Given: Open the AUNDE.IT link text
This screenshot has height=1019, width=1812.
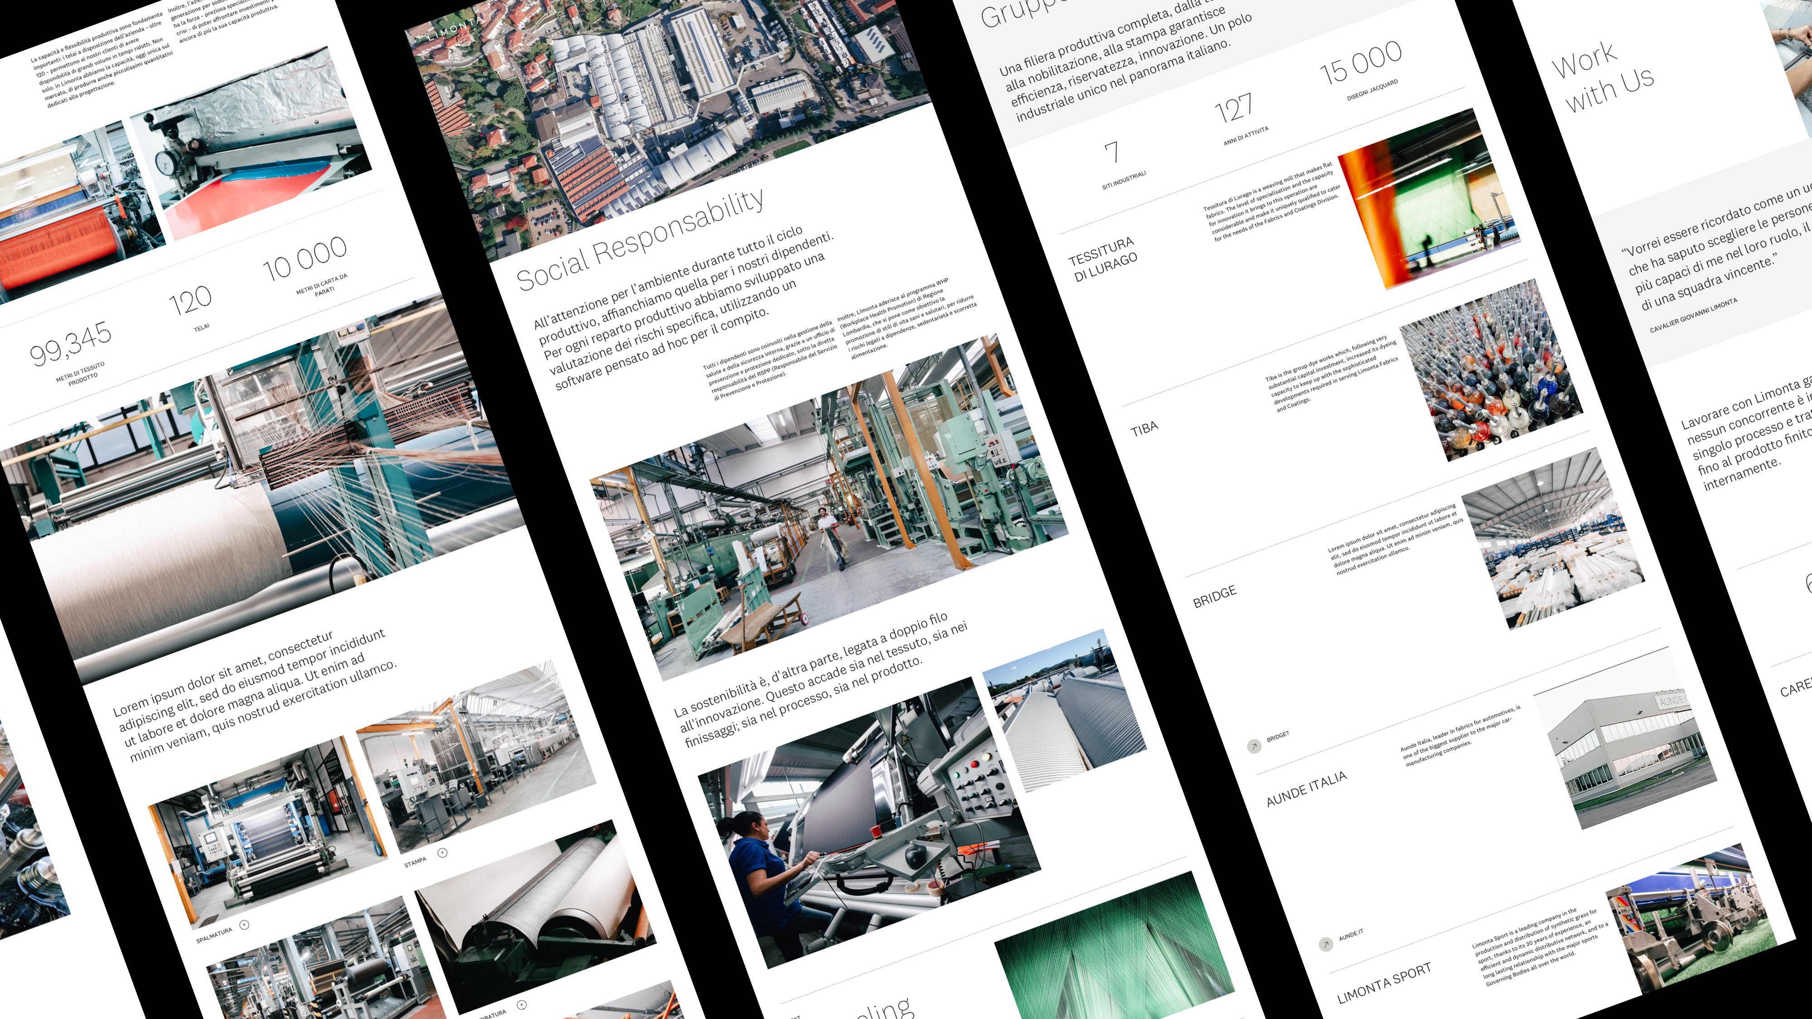Looking at the screenshot, I should point(1350,935).
